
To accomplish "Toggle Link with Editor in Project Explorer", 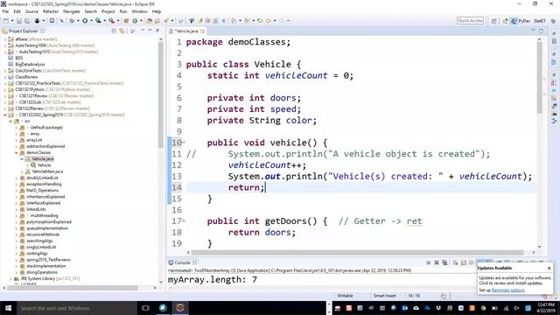I will (x=122, y=31).
